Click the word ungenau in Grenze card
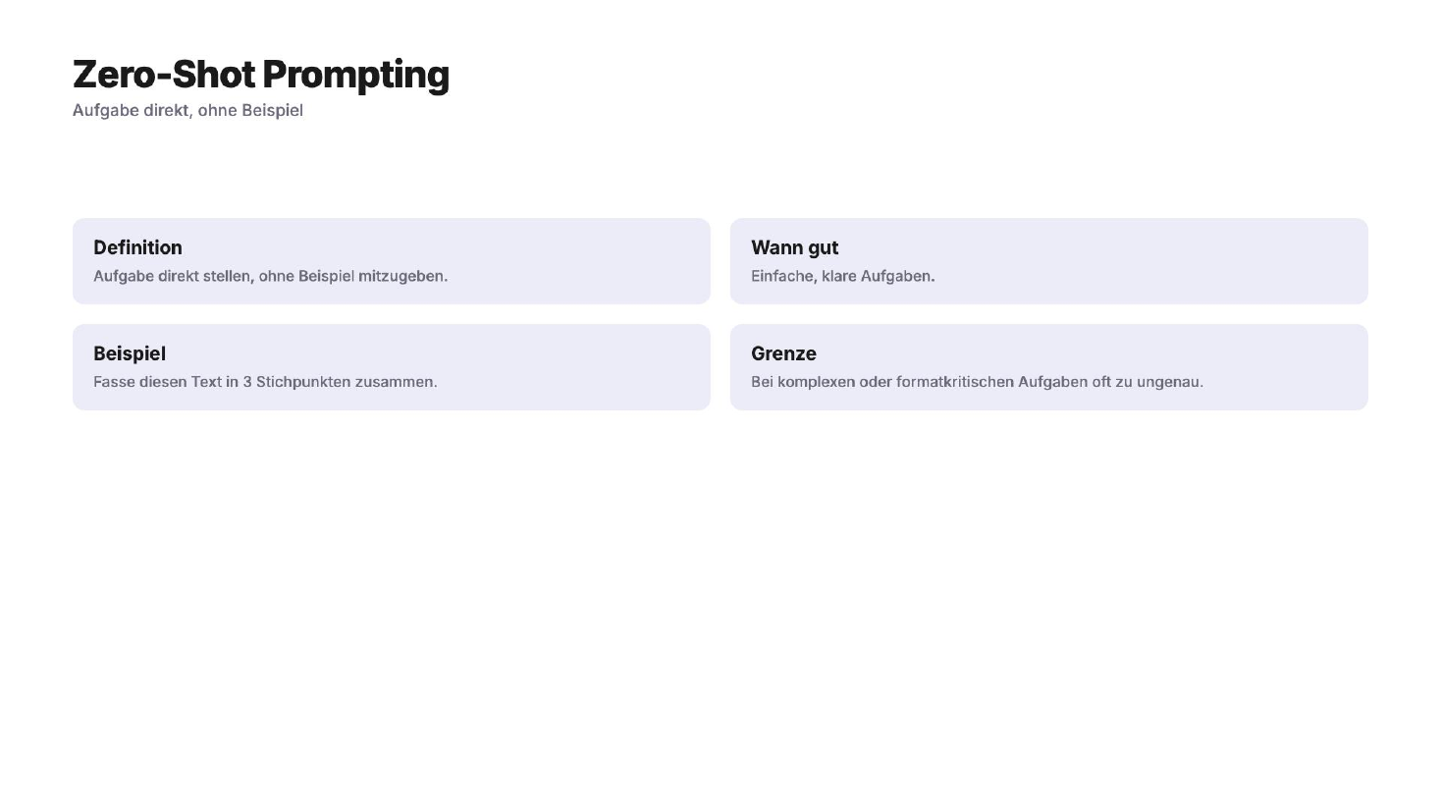This screenshot has width=1440, height=810. coord(1170,382)
